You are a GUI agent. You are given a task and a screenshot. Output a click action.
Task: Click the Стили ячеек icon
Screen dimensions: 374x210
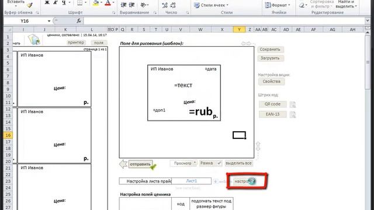point(196,5)
